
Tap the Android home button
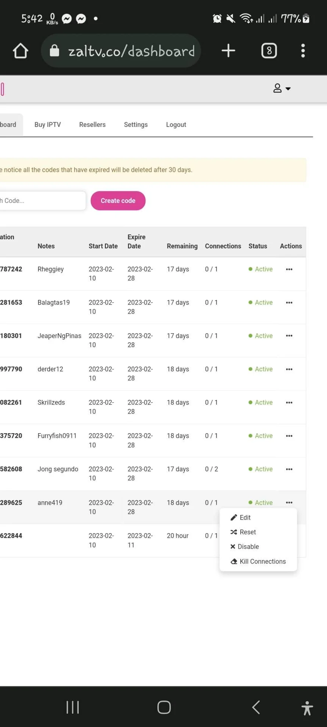pyautogui.click(x=164, y=707)
